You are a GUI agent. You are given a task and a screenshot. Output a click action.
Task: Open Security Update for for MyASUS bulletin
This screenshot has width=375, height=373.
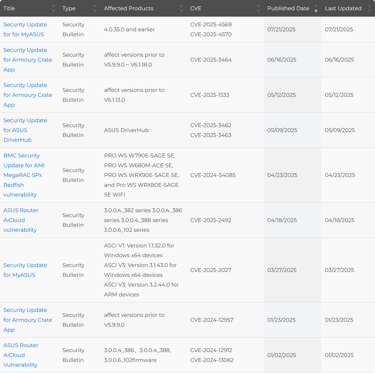click(25, 29)
